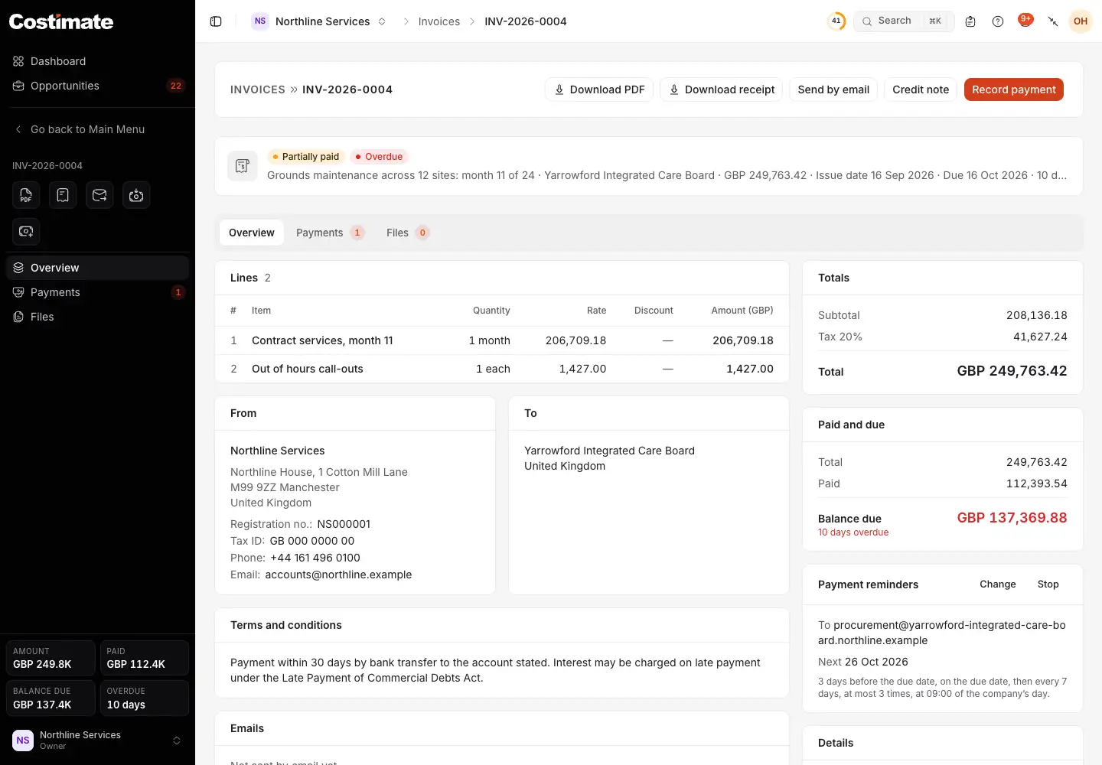
Task: Open Opportunities in the sidebar
Action: [97, 86]
